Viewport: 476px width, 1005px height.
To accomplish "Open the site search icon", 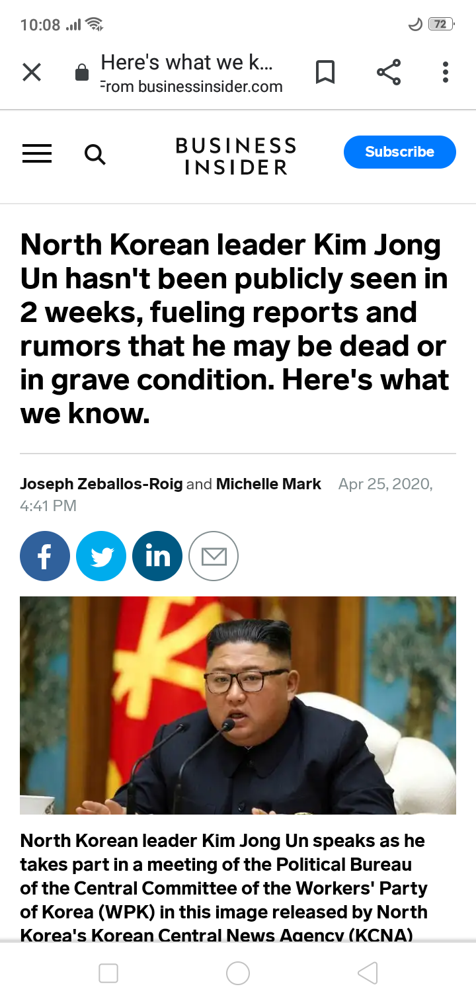I will (95, 155).
